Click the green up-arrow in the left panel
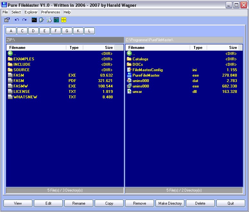 [x=10, y=54]
